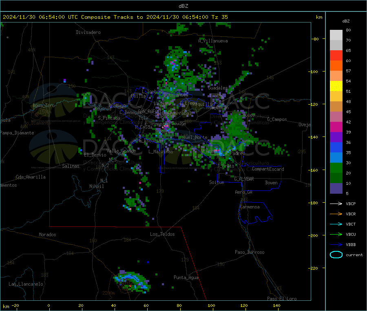
Task: Click the 'Divisadero' map label
Action: [x=88, y=32]
